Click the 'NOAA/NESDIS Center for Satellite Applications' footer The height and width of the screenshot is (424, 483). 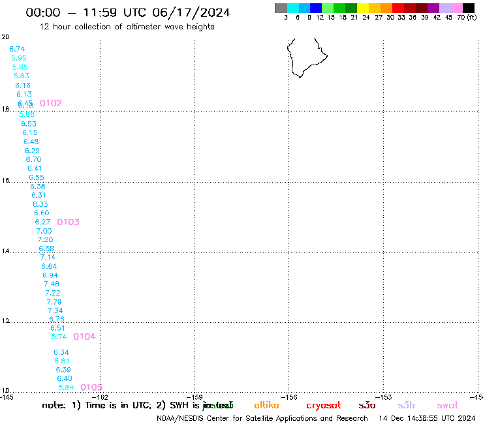click(x=262, y=418)
